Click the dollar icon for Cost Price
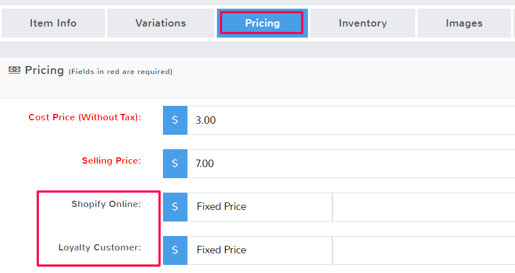The height and width of the screenshot is (273, 515). pos(175,120)
